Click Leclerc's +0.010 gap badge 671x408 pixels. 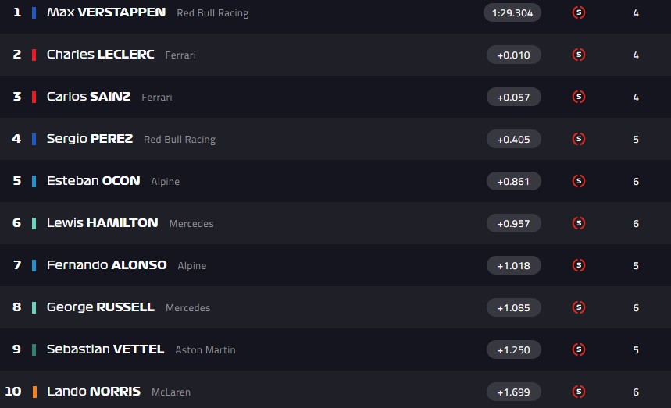click(512, 55)
